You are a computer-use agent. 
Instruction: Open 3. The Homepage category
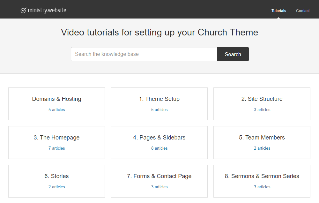tap(56, 138)
